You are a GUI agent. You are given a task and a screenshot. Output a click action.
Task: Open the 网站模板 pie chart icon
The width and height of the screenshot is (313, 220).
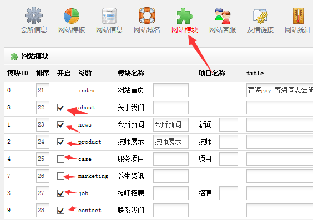(72, 15)
